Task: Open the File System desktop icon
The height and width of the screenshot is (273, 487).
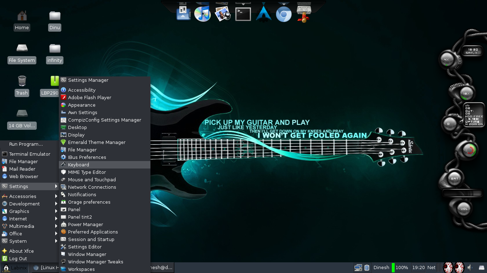Action: point(22,54)
